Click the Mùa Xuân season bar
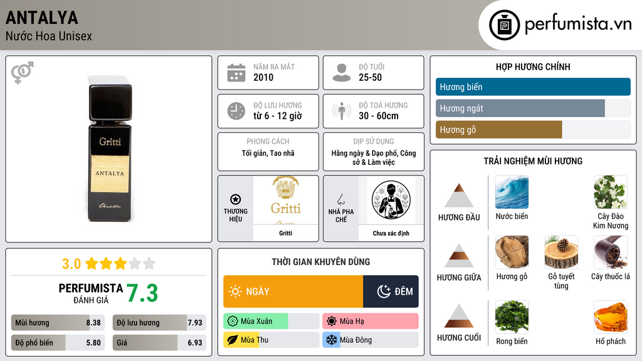The image size is (642, 361). [x=271, y=322]
